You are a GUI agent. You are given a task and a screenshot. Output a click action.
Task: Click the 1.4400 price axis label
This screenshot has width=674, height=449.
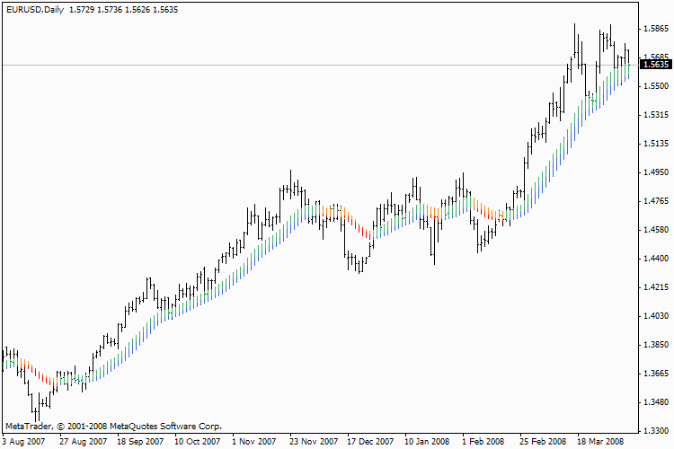point(655,259)
